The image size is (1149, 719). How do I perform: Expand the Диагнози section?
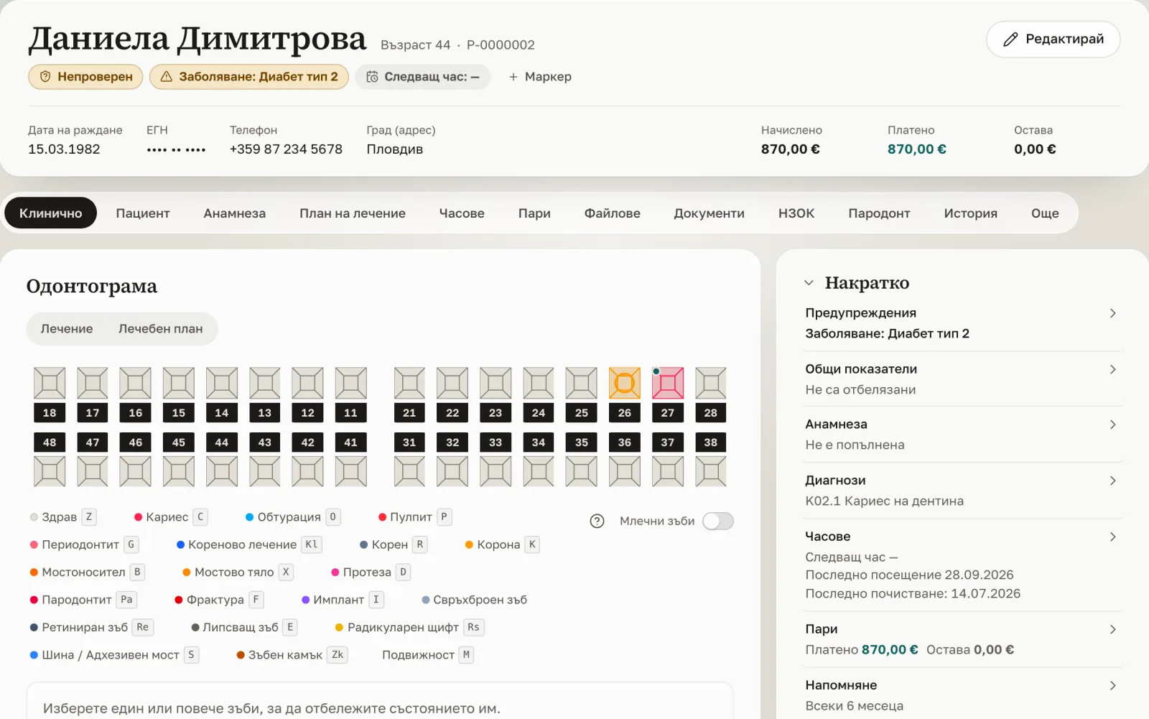coord(962,491)
